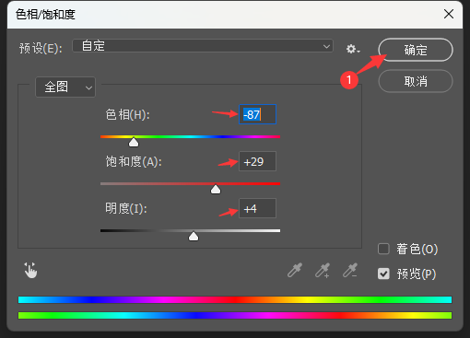
Task: Click the chevron arrow of 预设 combo box
Action: point(326,46)
